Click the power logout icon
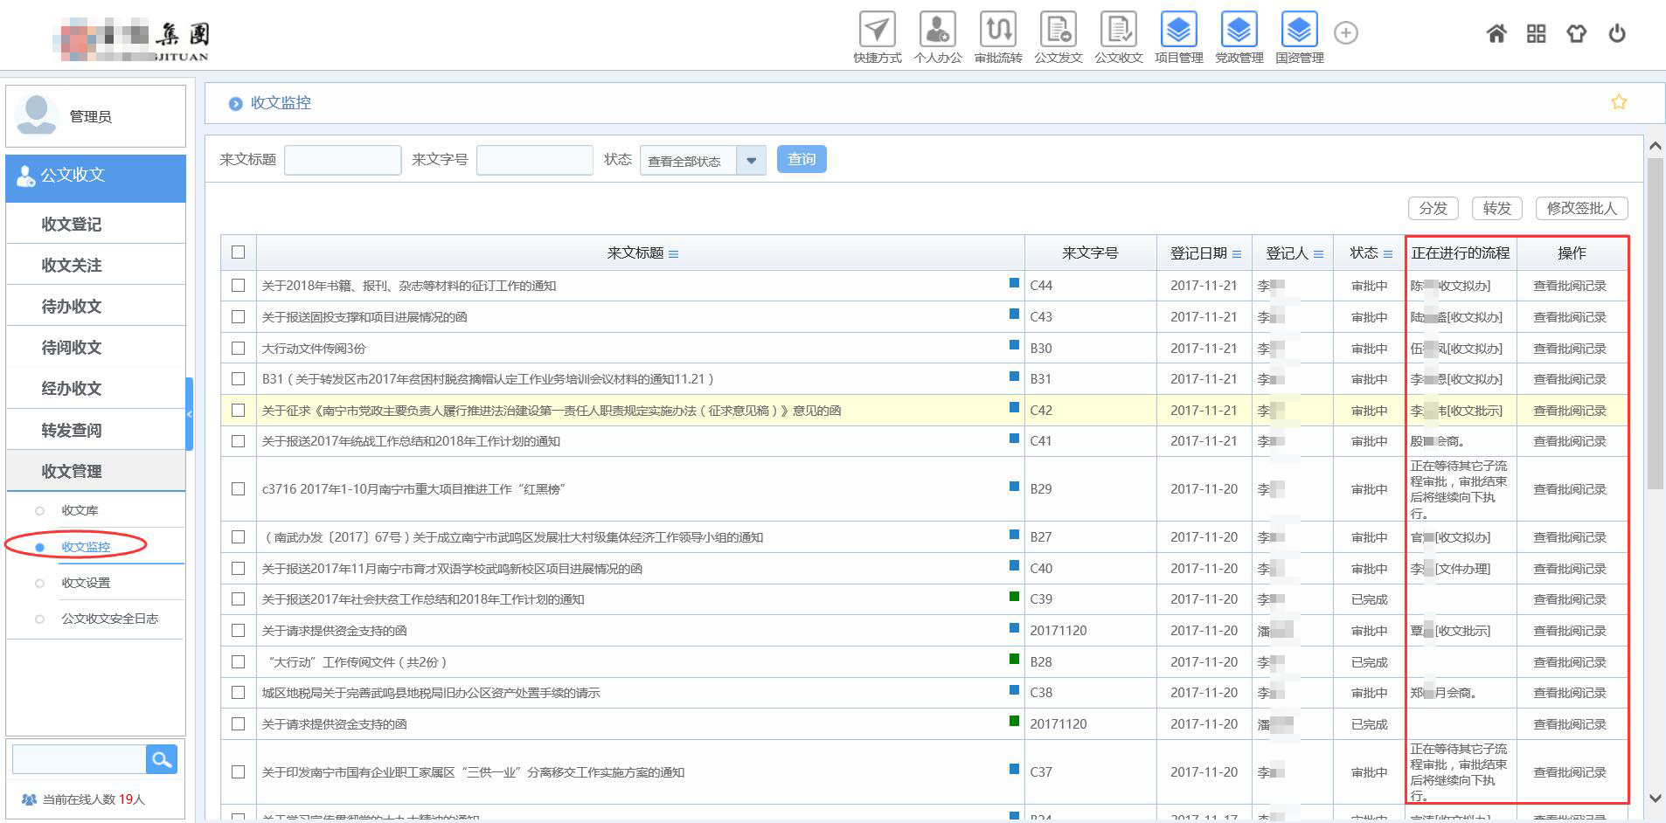Screen dimensions: 1666x823 [1617, 34]
